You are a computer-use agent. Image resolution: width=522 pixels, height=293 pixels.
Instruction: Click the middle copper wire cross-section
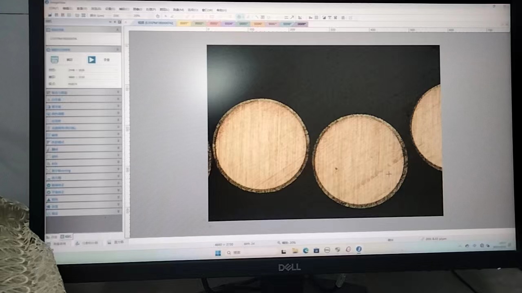(360, 161)
